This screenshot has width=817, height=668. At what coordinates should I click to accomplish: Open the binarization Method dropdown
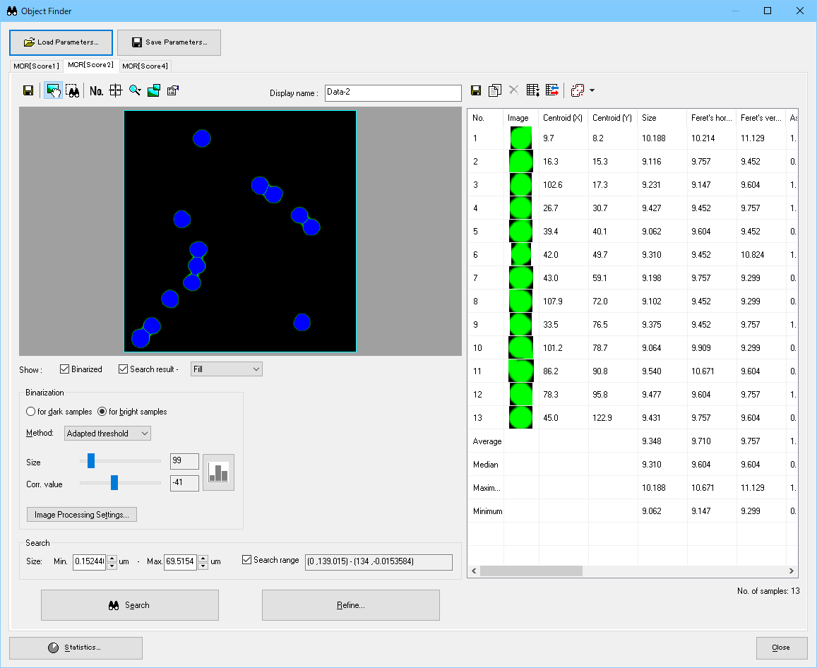tap(107, 433)
